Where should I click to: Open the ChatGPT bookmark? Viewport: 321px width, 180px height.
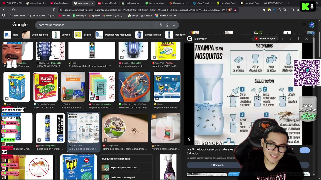[147, 16]
